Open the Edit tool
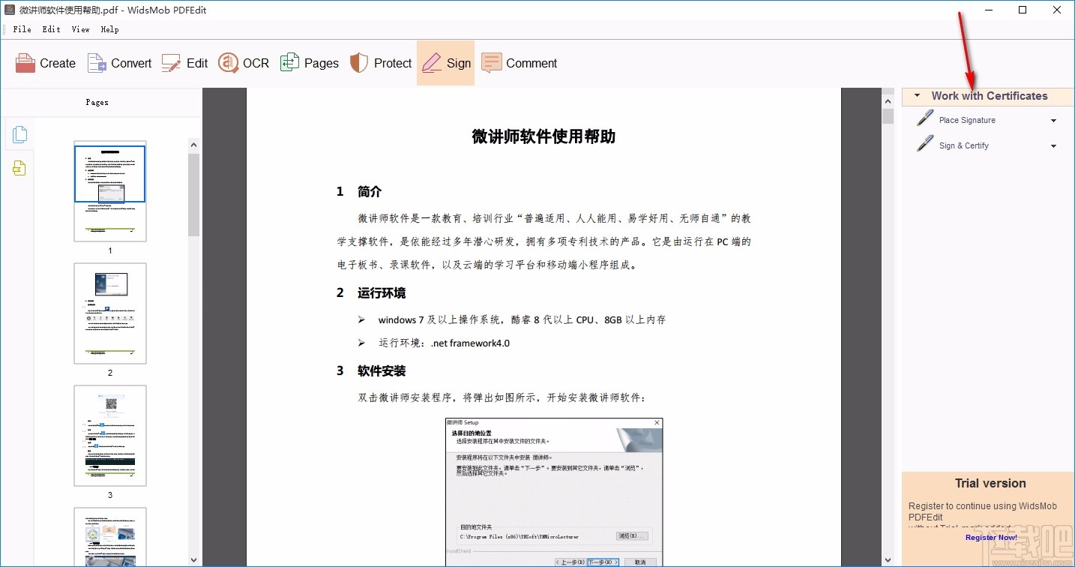 point(184,63)
